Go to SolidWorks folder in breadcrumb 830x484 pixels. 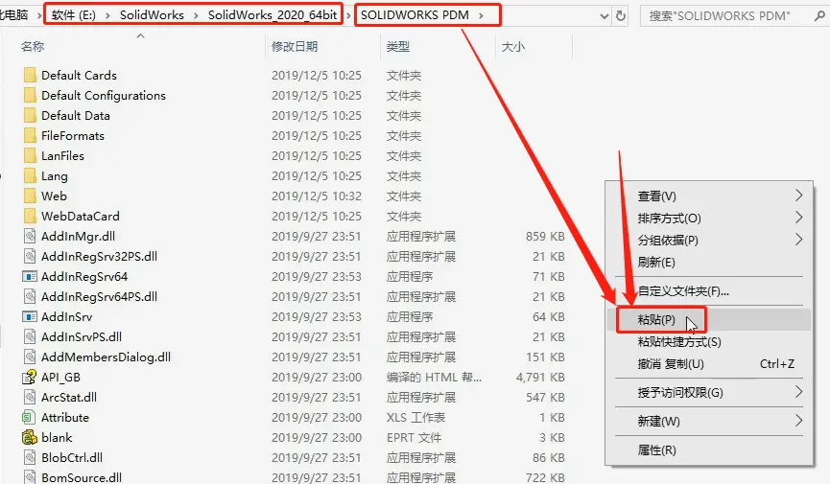152,15
